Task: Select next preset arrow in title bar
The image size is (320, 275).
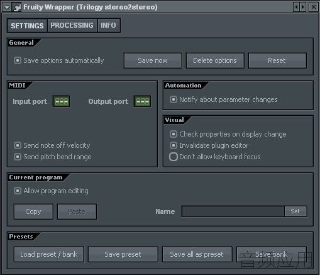Action: click(x=302, y=7)
